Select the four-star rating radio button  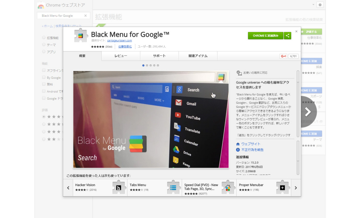pyautogui.click(x=44, y=124)
